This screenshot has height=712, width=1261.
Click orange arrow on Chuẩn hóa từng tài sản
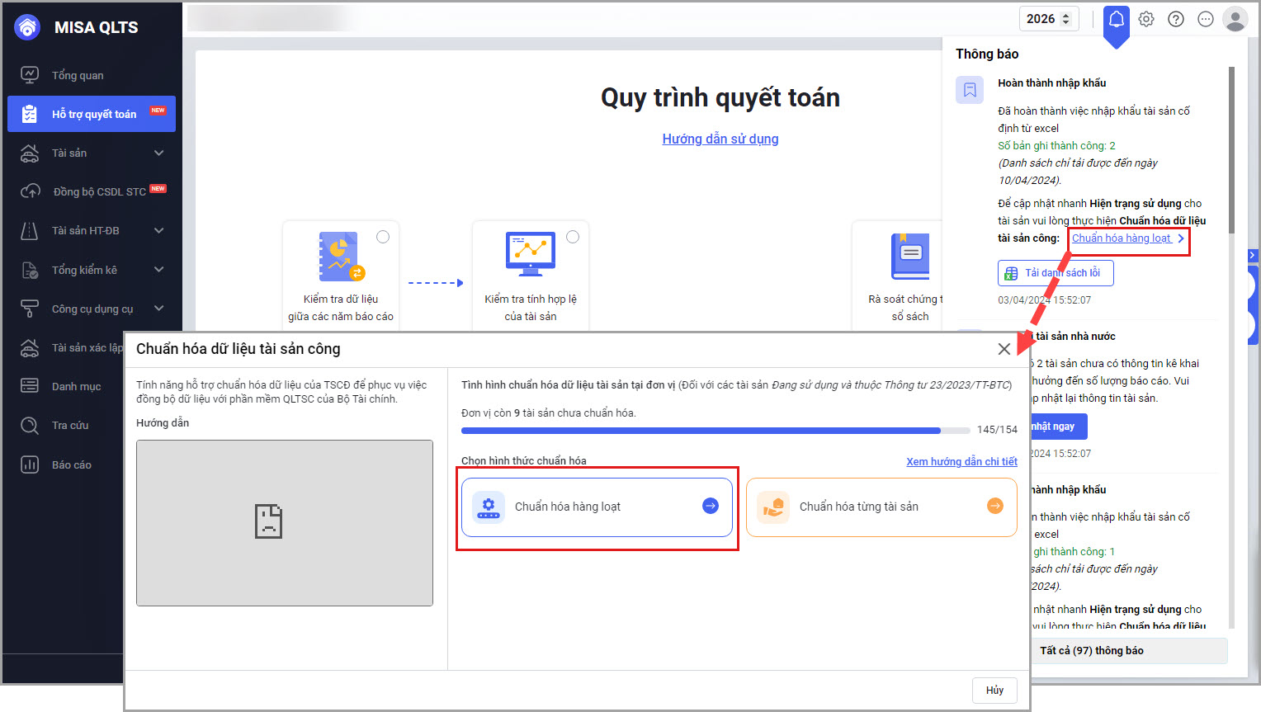995,507
